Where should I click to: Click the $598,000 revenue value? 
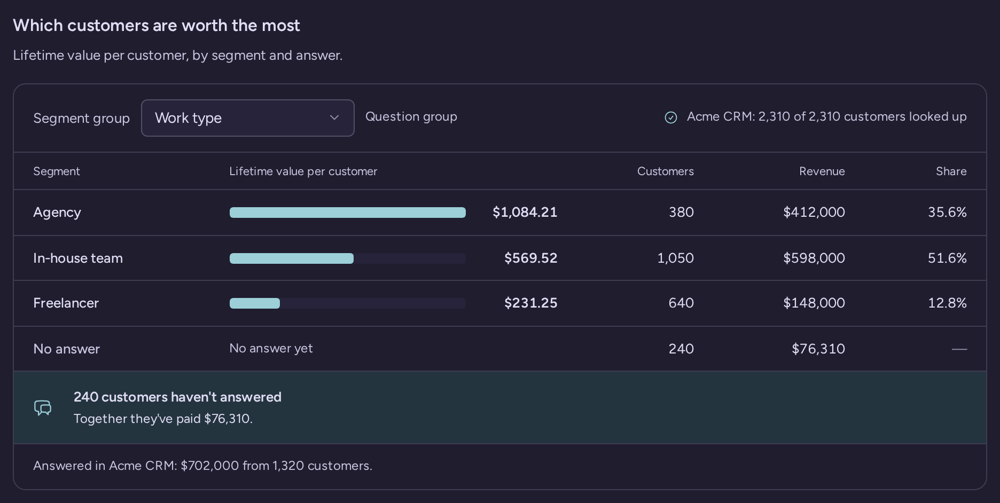point(814,258)
